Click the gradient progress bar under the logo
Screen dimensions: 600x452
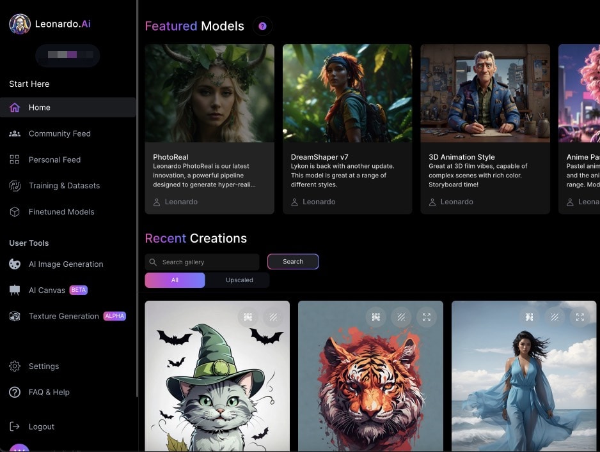click(x=67, y=56)
